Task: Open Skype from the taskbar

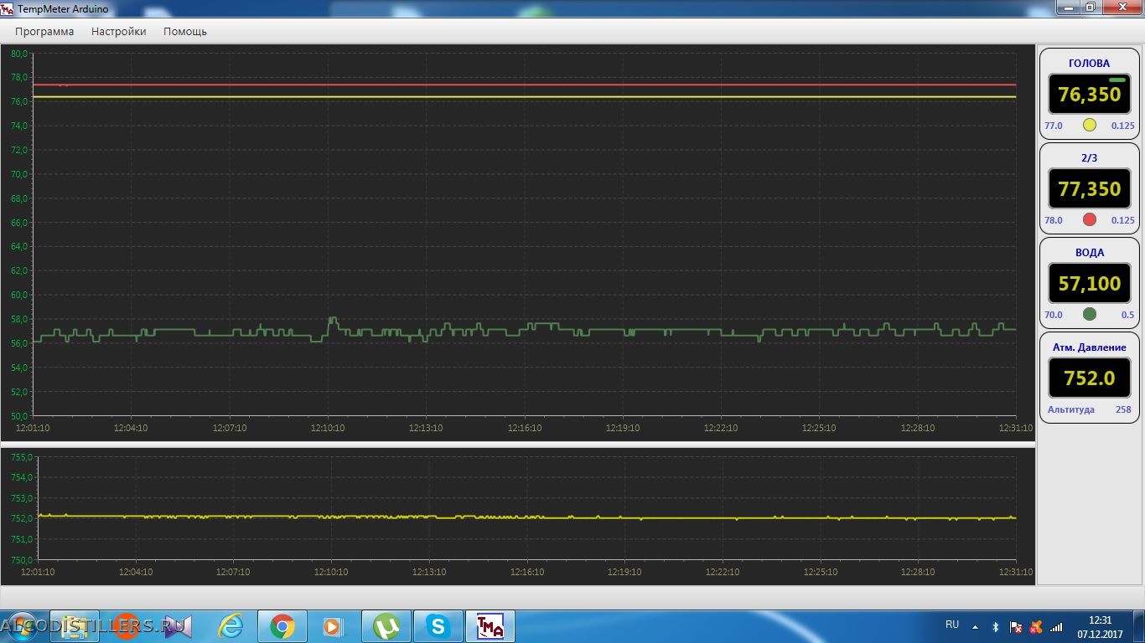Action: [x=438, y=626]
